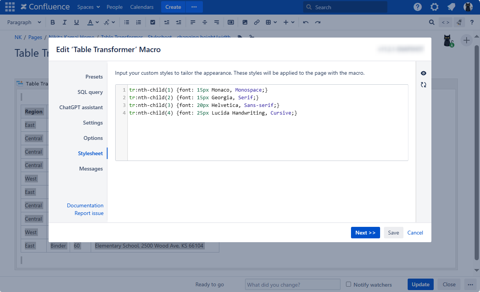Open the insert more content dropdown

pos(289,22)
